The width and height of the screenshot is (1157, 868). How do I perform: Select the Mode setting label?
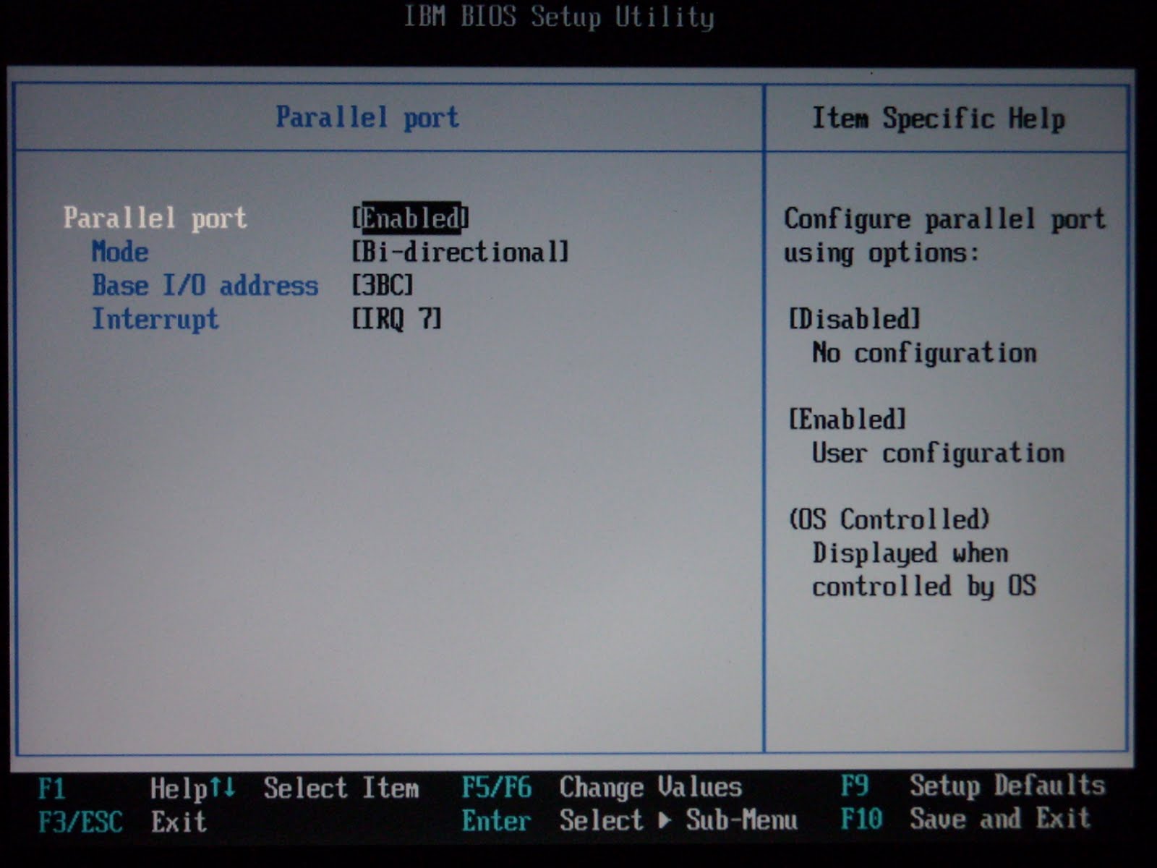[120, 252]
